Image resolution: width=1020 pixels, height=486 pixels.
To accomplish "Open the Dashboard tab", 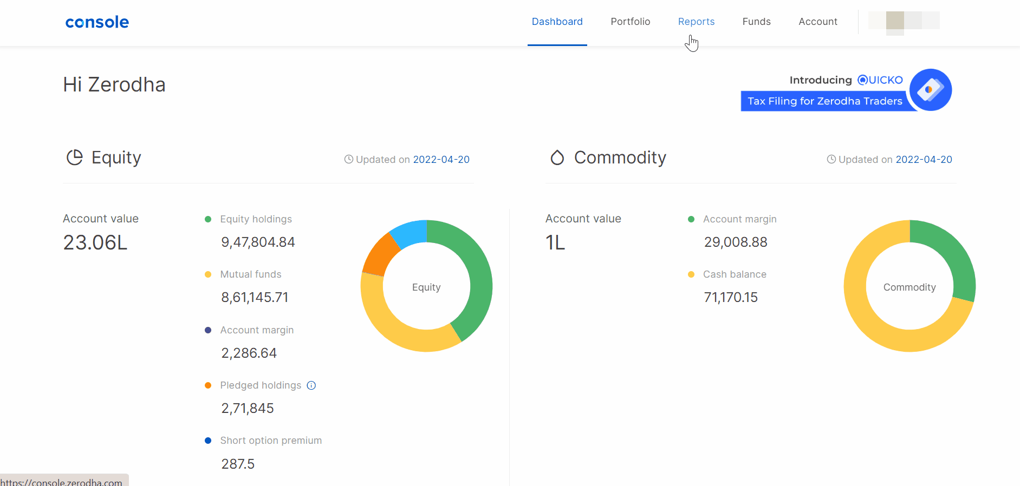I will [x=557, y=22].
